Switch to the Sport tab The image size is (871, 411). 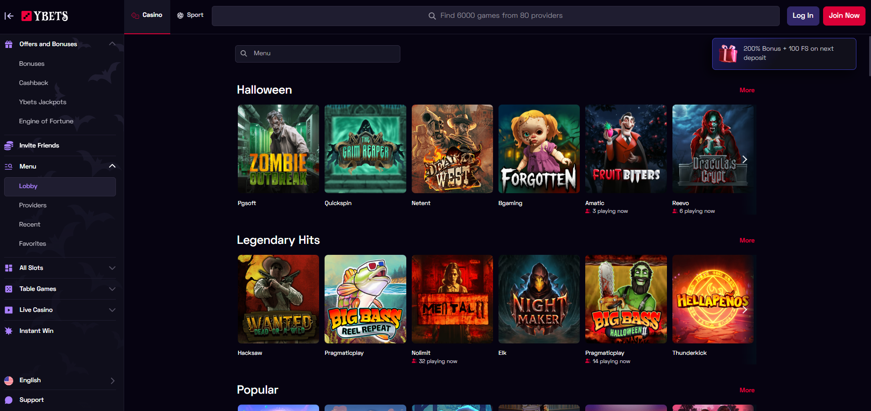[190, 15]
